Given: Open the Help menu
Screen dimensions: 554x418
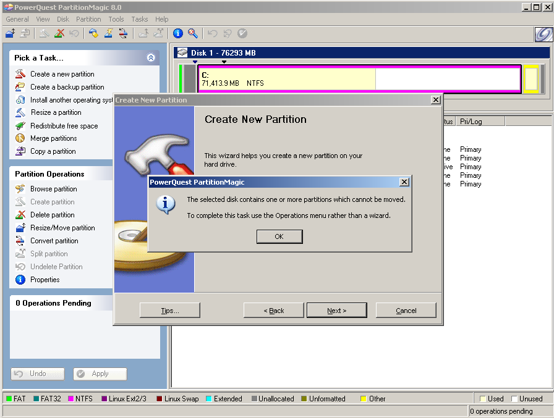Looking at the screenshot, I should (x=162, y=19).
